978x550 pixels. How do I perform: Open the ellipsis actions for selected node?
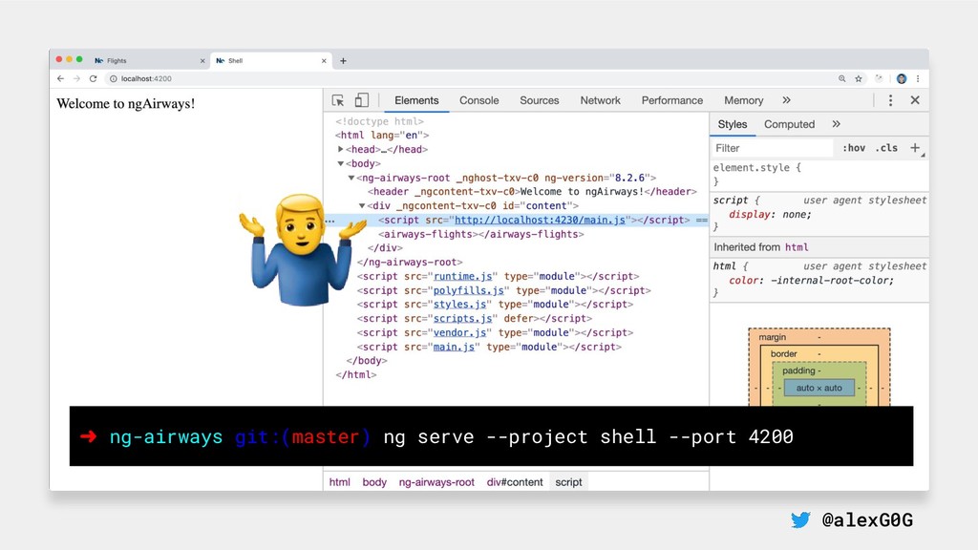tap(330, 221)
